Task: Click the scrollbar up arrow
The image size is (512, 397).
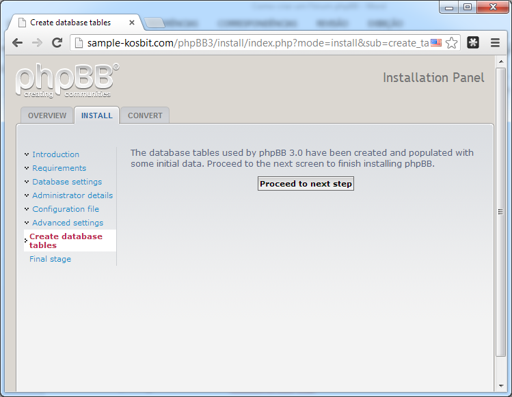Action: coord(501,61)
